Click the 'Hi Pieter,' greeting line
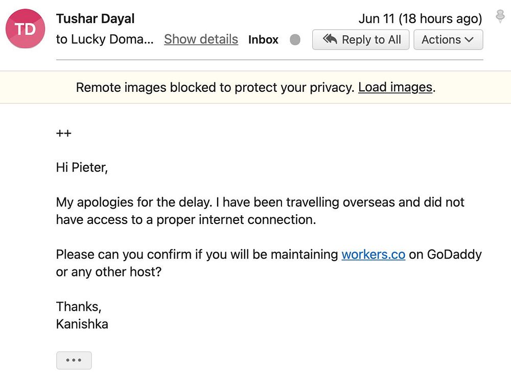The height and width of the screenshot is (376, 511). [x=82, y=167]
